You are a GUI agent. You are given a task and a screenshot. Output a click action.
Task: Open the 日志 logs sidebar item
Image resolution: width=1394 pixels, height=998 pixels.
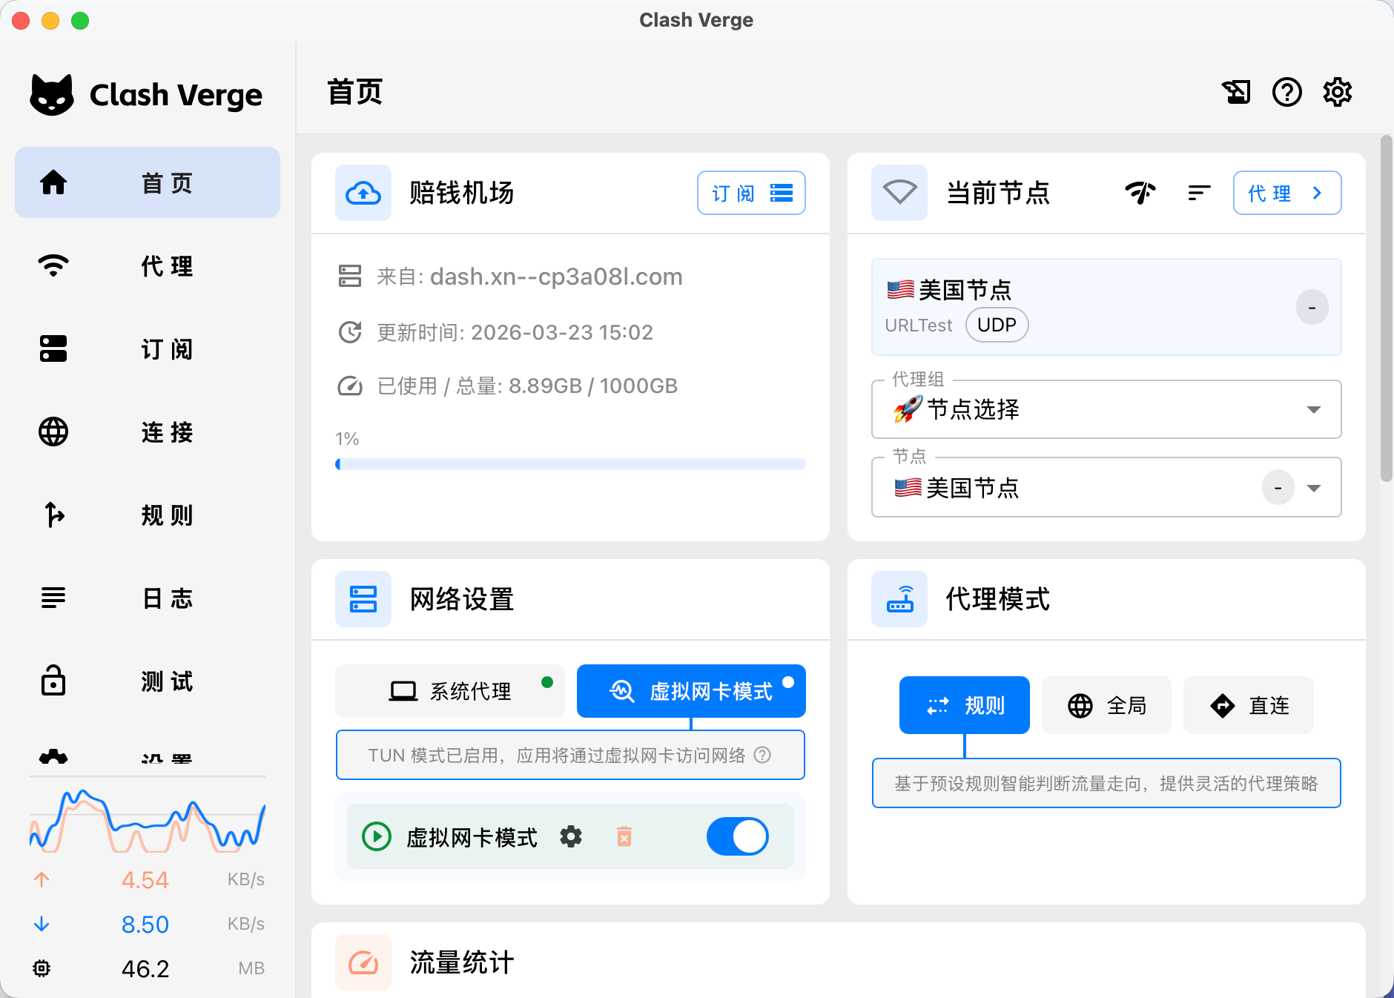[x=148, y=598]
